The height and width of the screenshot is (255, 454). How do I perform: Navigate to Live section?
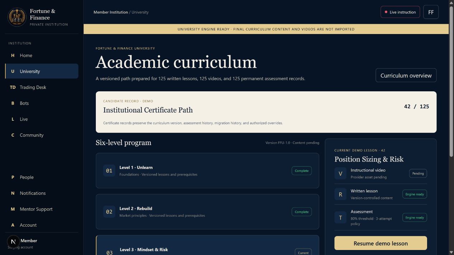point(42,119)
